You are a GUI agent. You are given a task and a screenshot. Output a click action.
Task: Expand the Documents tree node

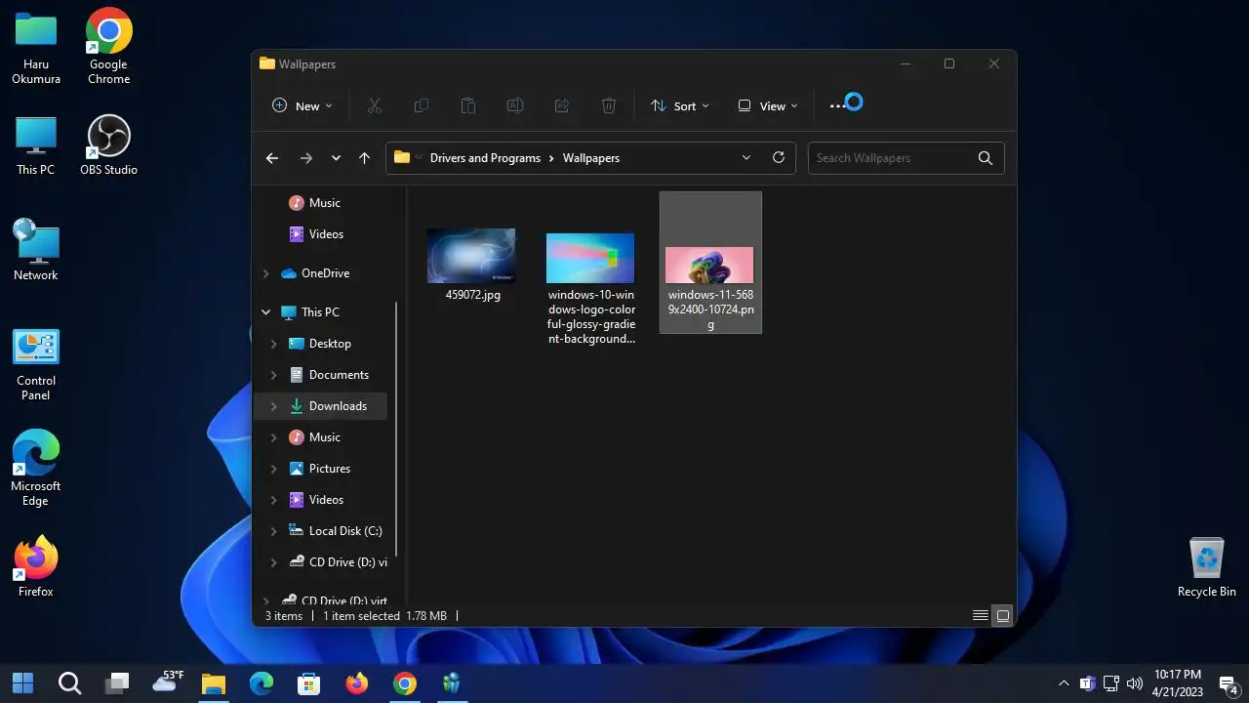[x=273, y=375]
